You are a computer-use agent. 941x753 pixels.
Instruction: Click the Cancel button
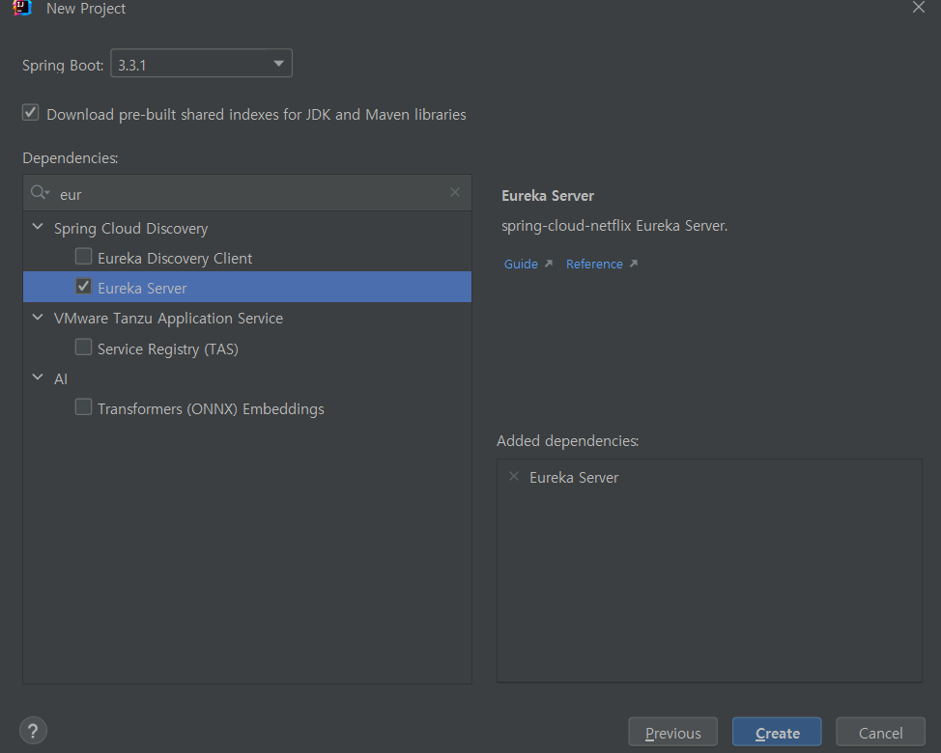point(880,733)
